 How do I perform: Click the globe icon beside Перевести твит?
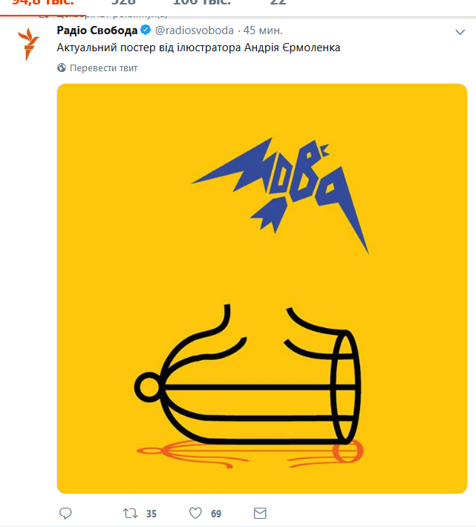coord(62,68)
